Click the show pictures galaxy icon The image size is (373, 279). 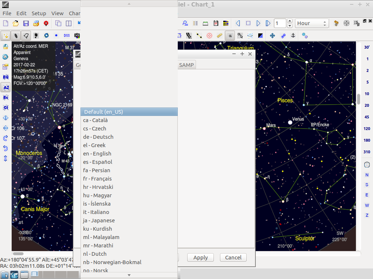(x=36, y=36)
